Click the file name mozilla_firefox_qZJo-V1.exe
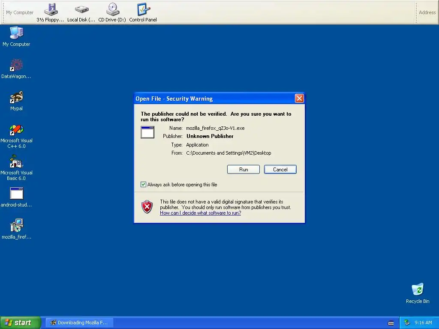Viewport: 439px width, 329px height. [215, 128]
